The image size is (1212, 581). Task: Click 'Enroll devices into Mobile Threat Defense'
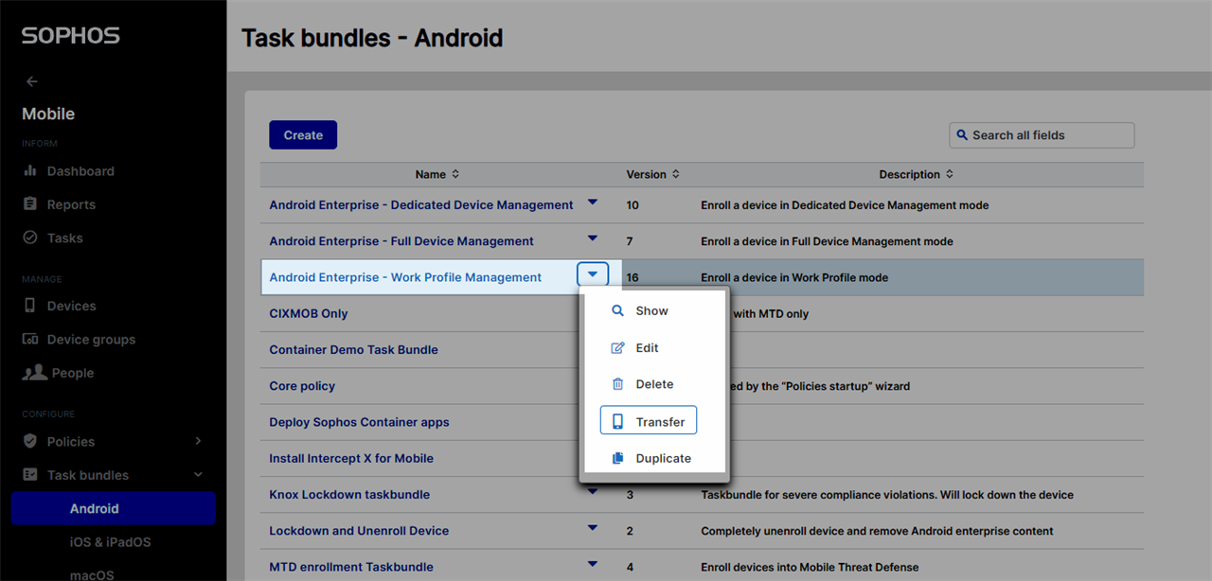[810, 567]
